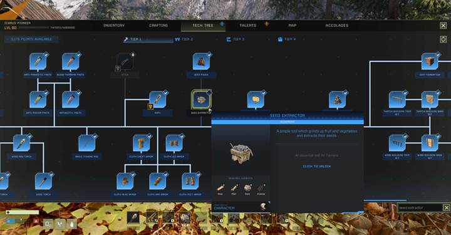
Task: Select the Cloth Arm Armor blueprint icon
Action: click(x=157, y=181)
